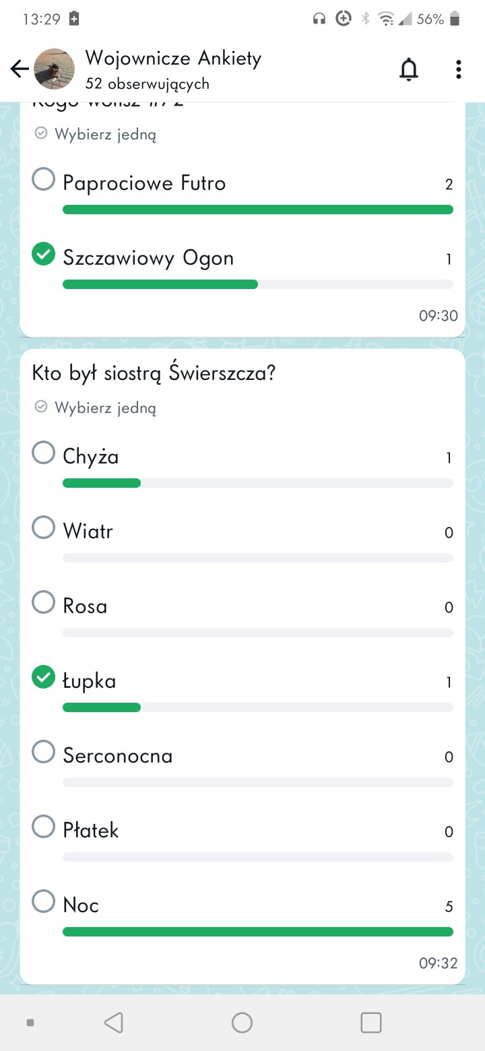Choose the Płatek poll option
This screenshot has width=485, height=1051.
(x=44, y=827)
